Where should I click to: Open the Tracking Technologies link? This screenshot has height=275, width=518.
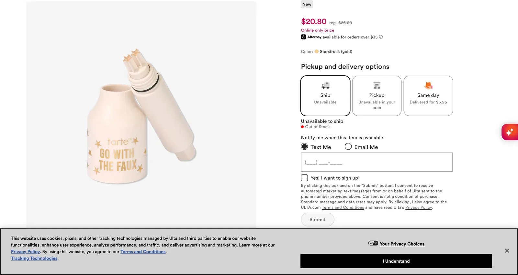click(34, 258)
